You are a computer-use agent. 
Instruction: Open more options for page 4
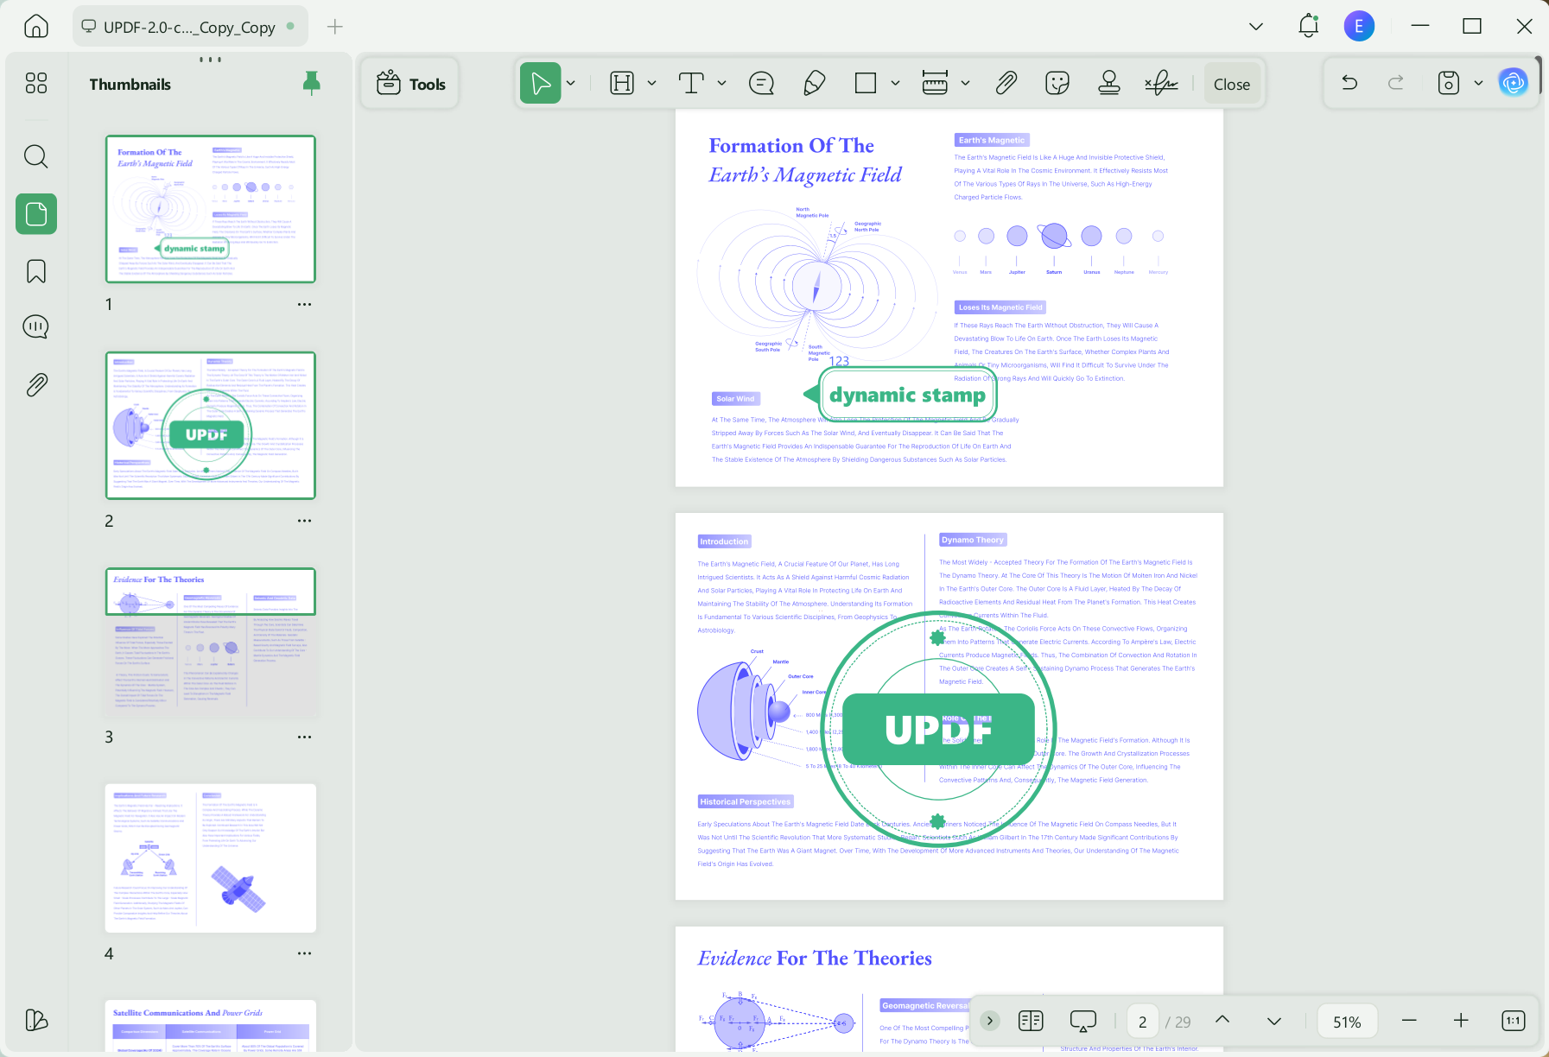point(304,953)
